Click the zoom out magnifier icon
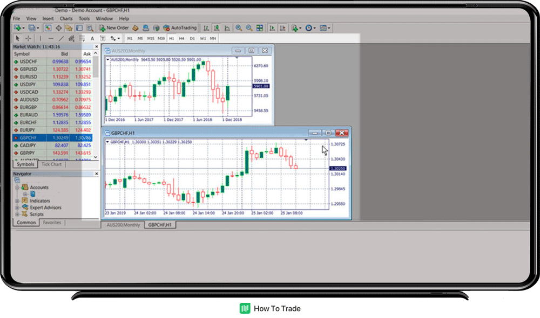Screen dimensions: 540x318 (x=249, y=27)
